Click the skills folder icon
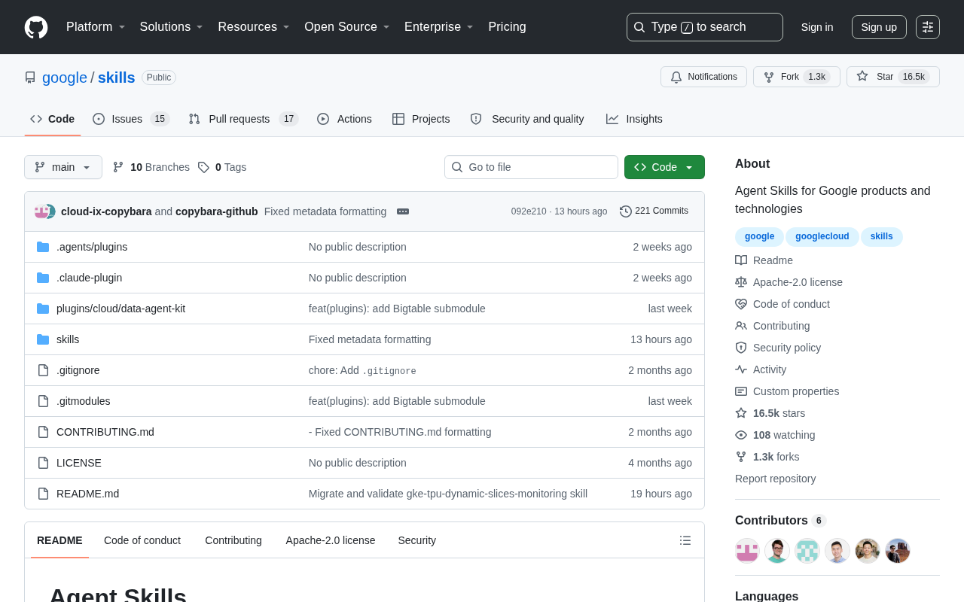The height and width of the screenshot is (602, 964). tap(43, 339)
